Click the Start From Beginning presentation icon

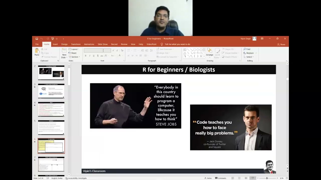[52, 39]
